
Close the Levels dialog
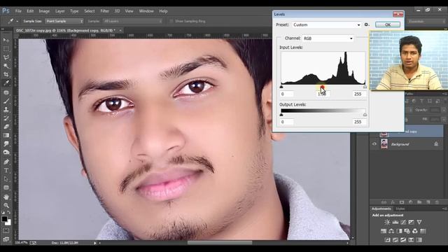pyautogui.click(x=398, y=14)
